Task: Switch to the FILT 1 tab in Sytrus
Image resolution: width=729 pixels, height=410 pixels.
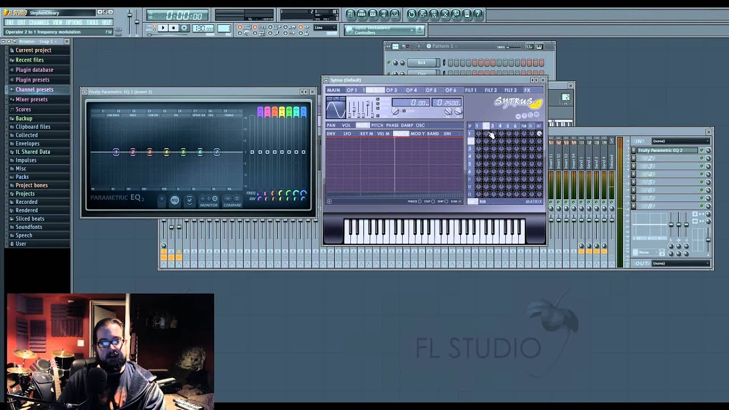Action: coord(471,90)
